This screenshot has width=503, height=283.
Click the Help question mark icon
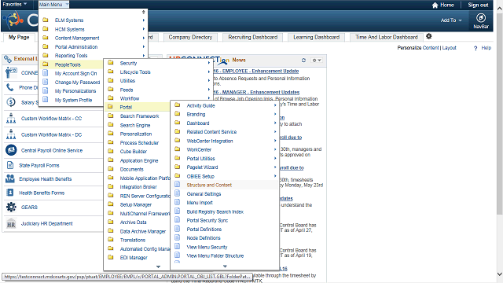tap(475, 48)
